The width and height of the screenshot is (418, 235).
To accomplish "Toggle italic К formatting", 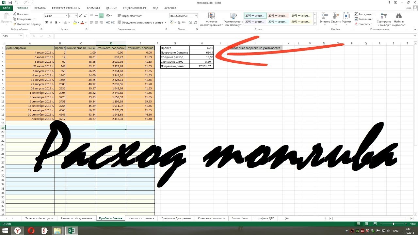I will click(x=51, y=23).
